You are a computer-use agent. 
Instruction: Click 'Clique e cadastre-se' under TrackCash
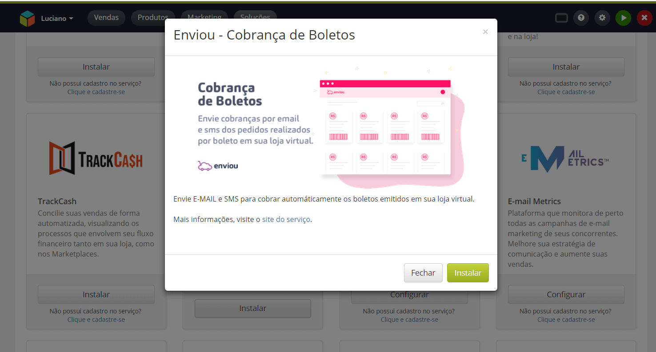(96, 320)
